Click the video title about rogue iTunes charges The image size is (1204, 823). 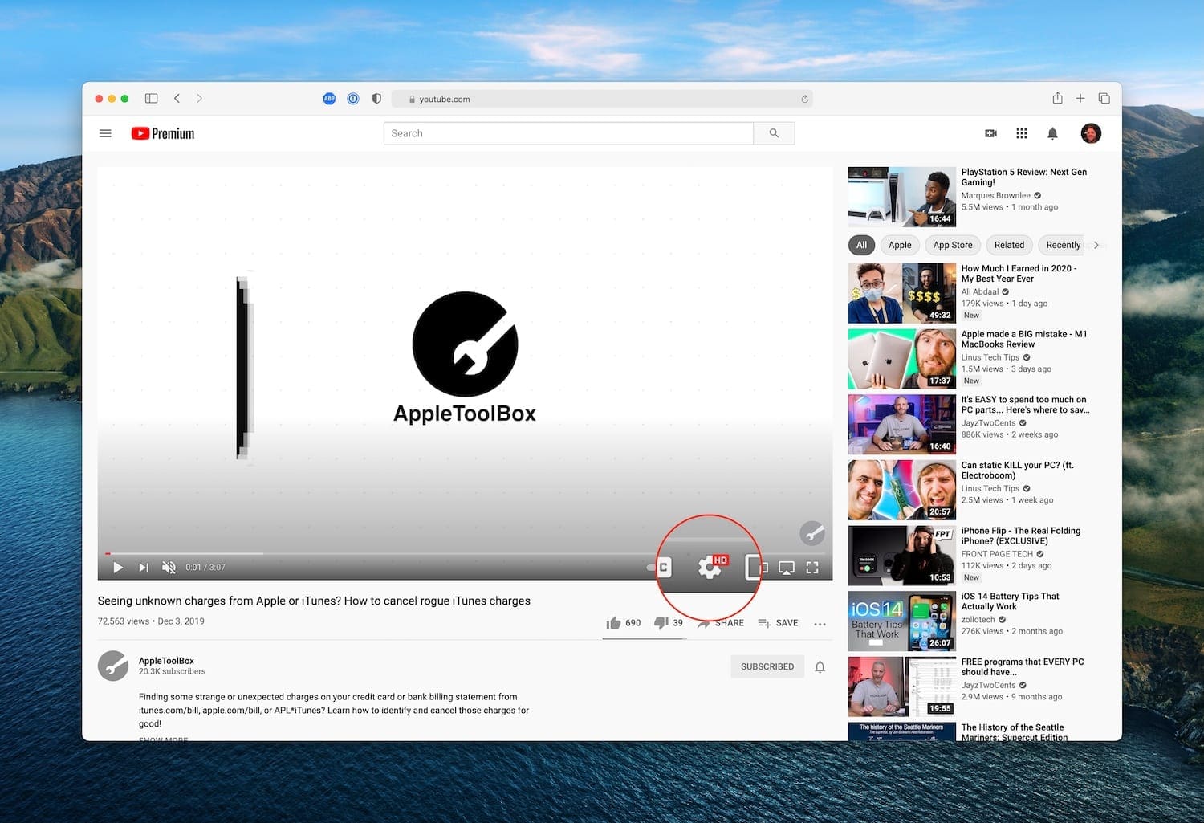coord(314,601)
